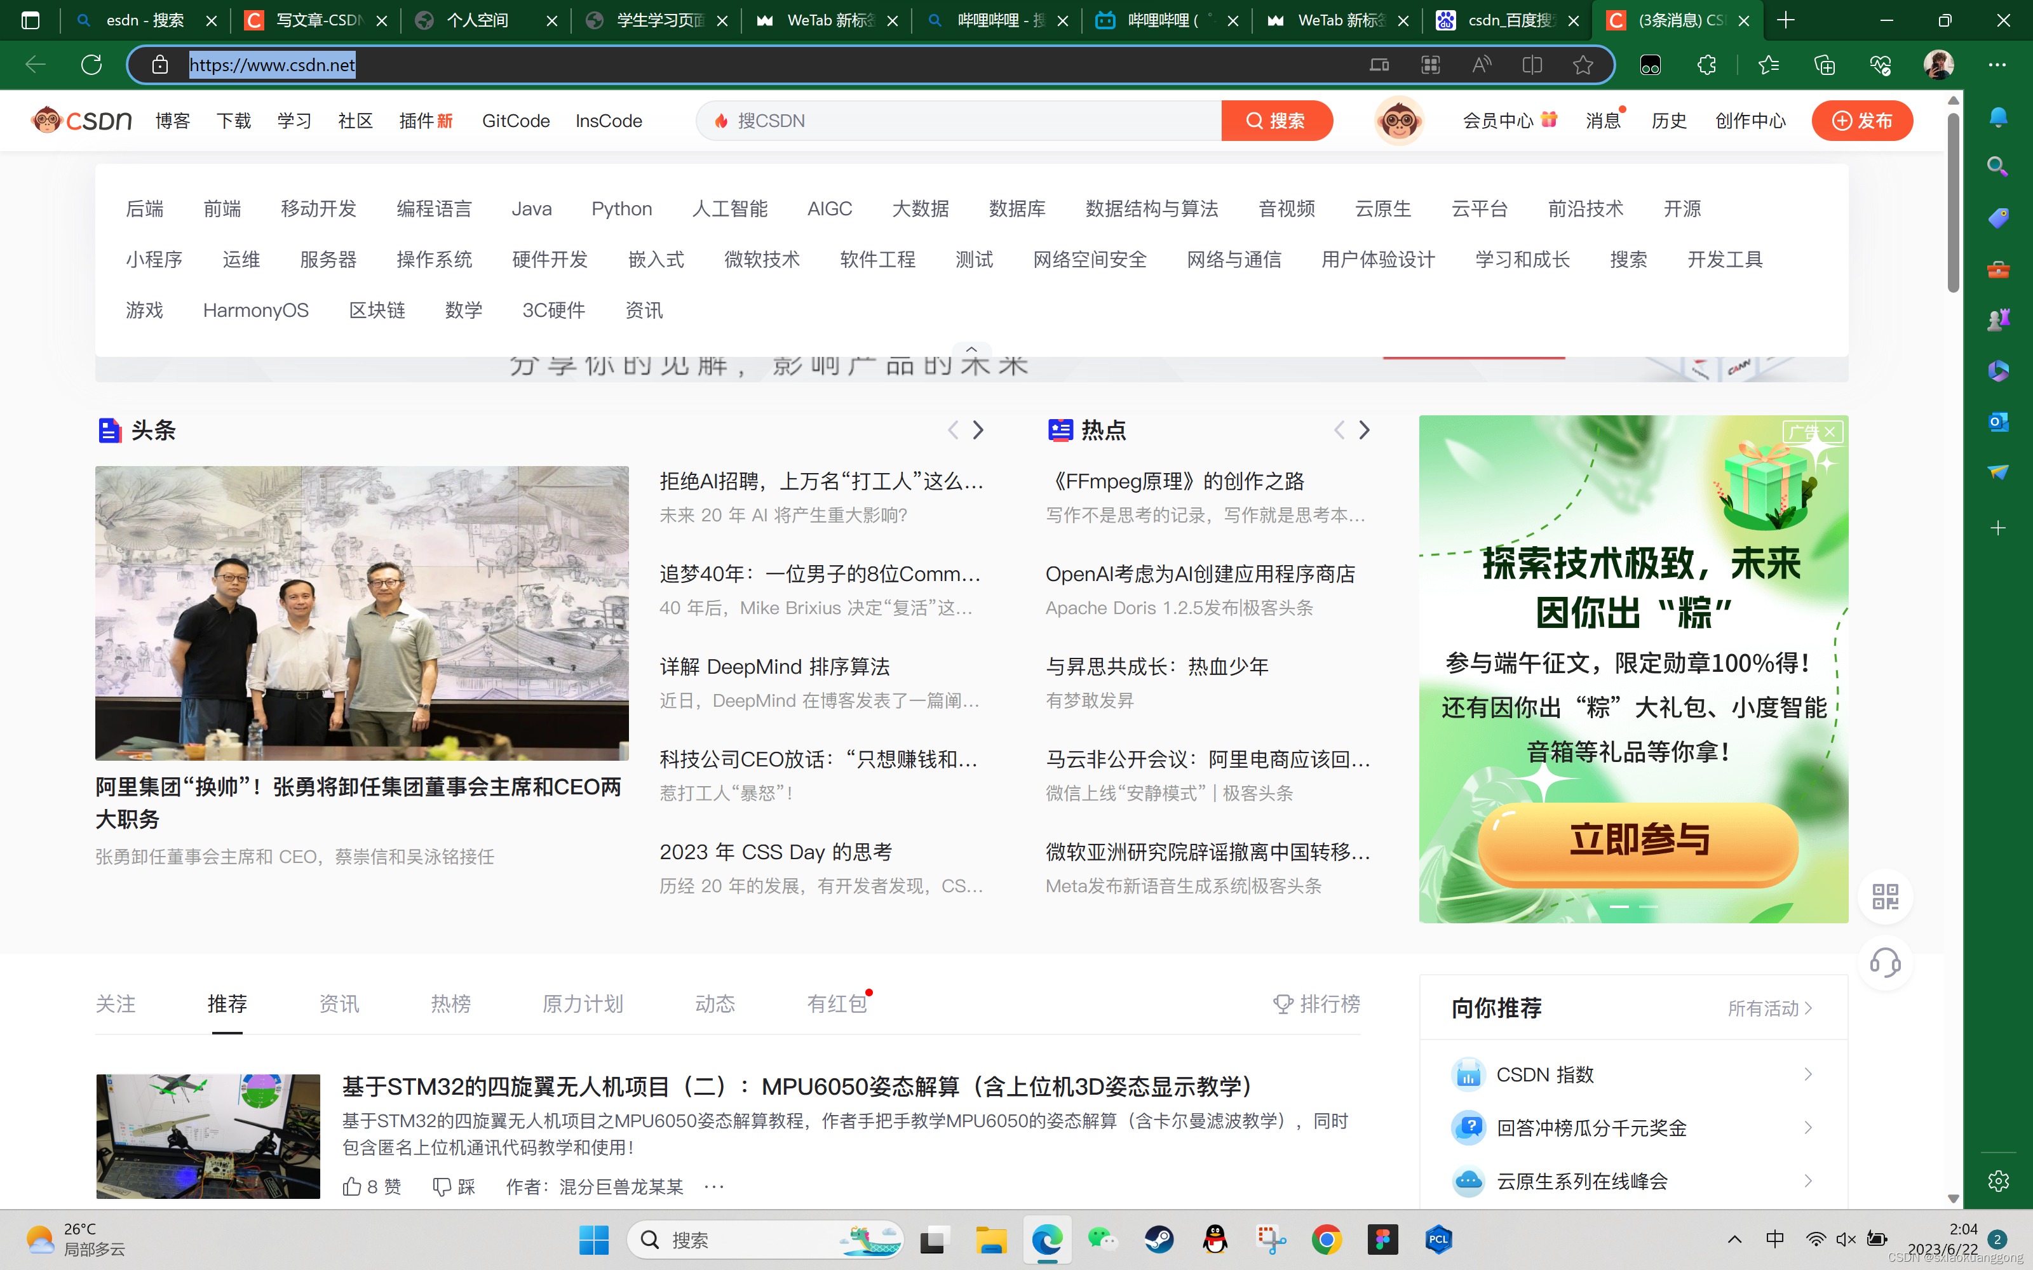This screenshot has height=1270, width=2033.
Task: Close the advertisement banner
Action: pyautogui.click(x=1830, y=432)
